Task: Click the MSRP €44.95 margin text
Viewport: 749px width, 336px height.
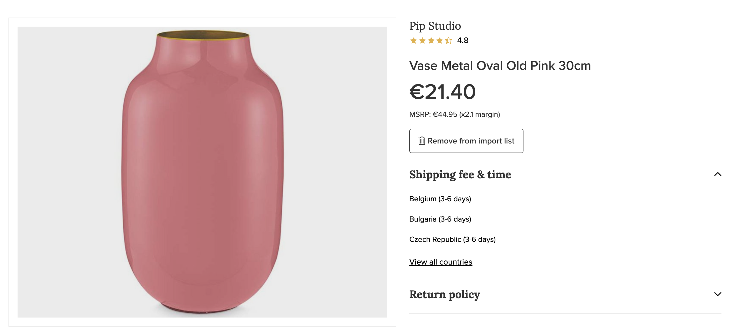Action: click(x=454, y=114)
